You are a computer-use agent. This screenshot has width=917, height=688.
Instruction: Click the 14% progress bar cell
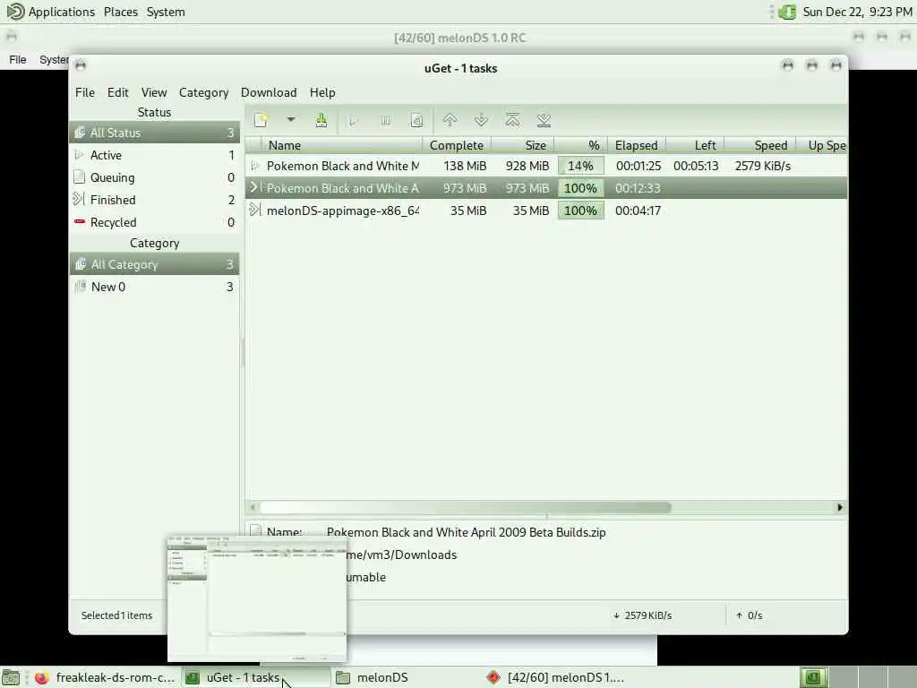click(580, 166)
